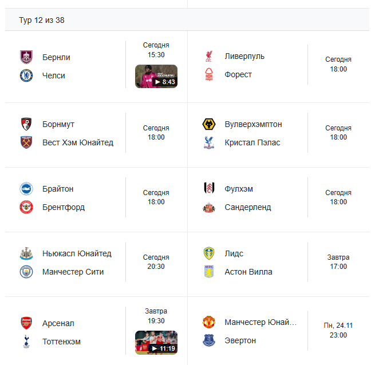This screenshot has height=365, width=379.
Task: Open Leeds match time Завтра 17:00
Action: coord(338,262)
